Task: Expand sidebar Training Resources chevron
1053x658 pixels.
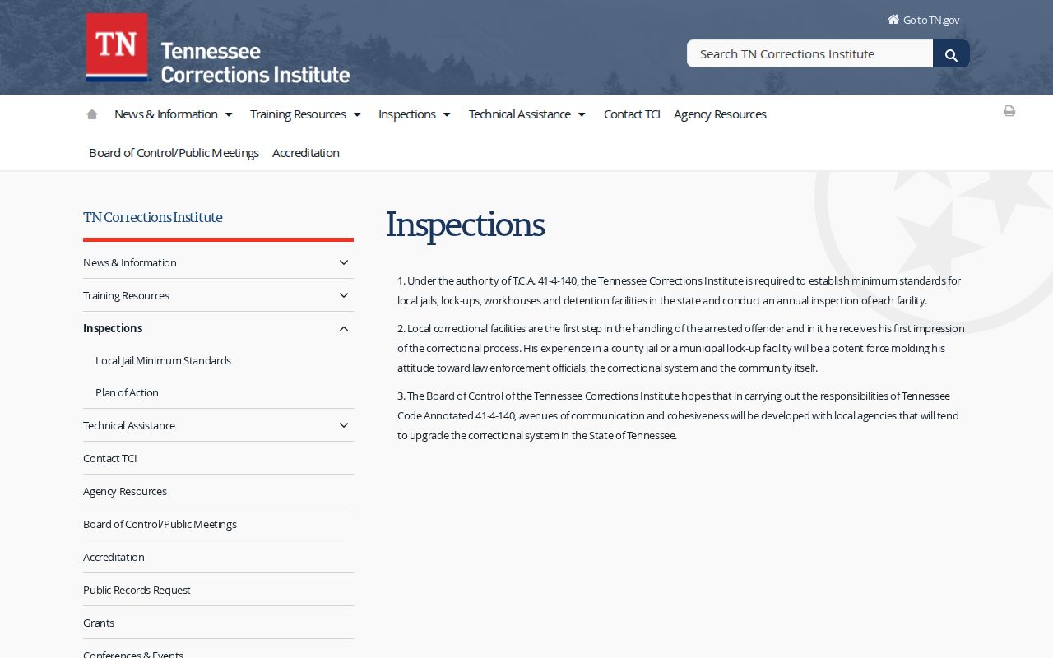Action: tap(344, 295)
